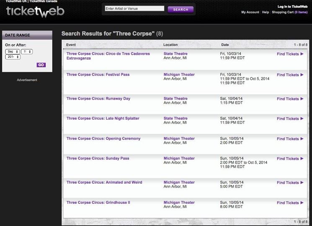Open State Theatre link for Late Night Splatter
This screenshot has width=312, height=226.
[175, 118]
